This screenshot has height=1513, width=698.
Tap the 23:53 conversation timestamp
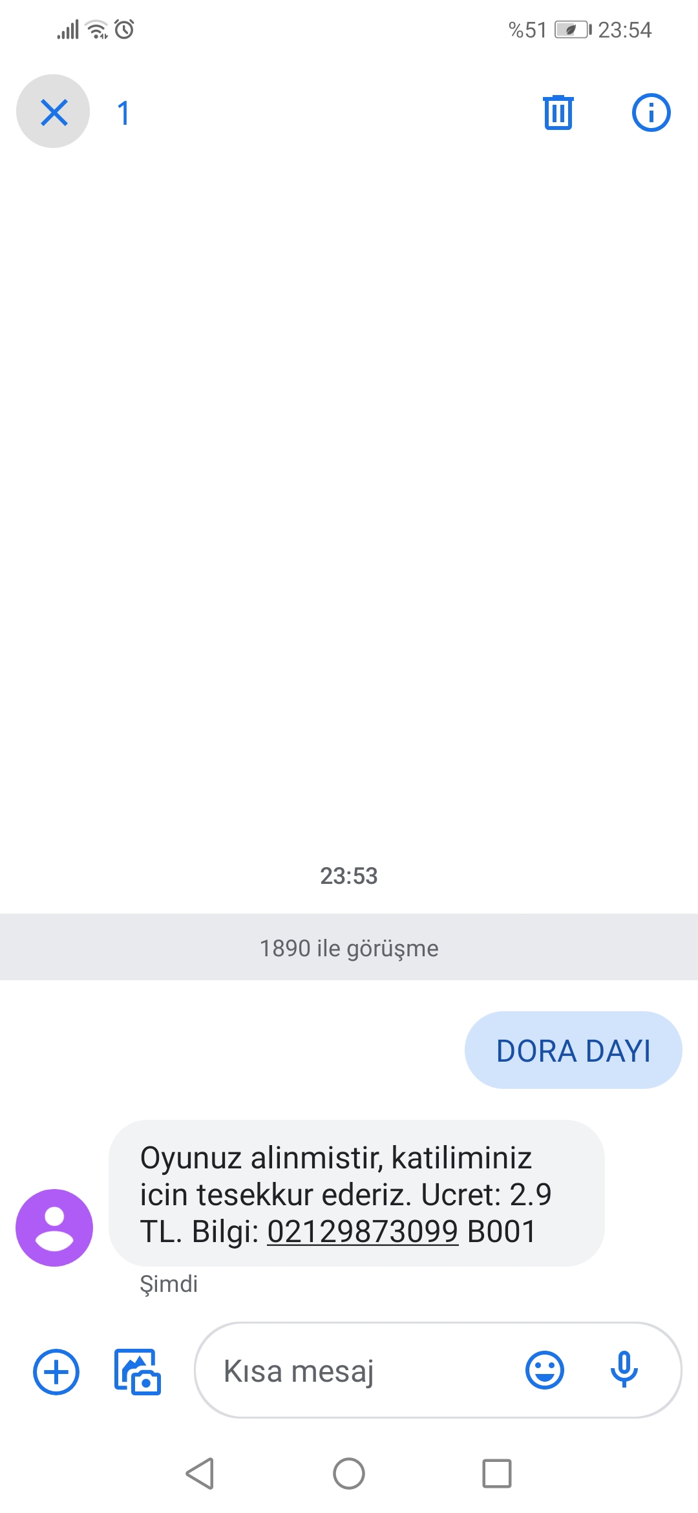pyautogui.click(x=349, y=876)
